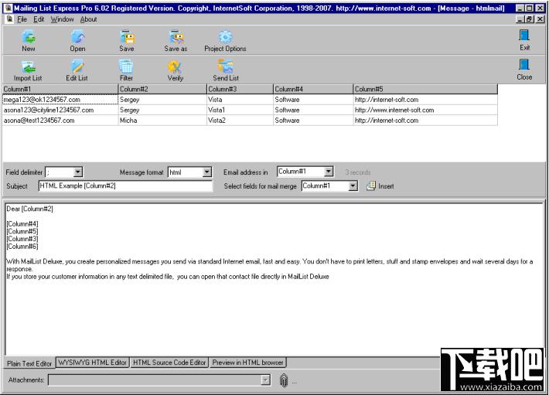
Task: Open the Window menu
Action: (x=63, y=19)
